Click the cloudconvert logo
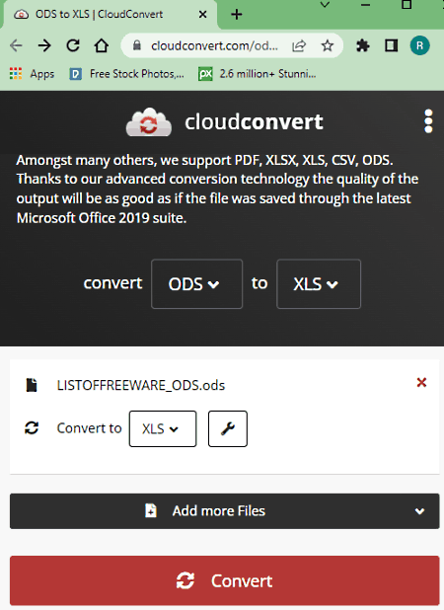 point(225,121)
